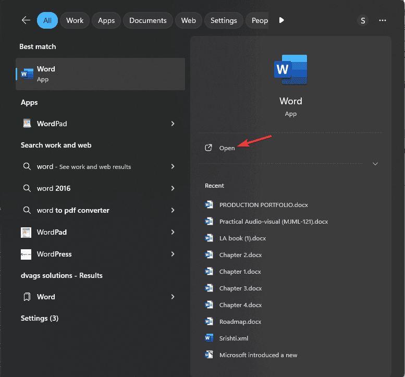Open Chapter 1.docx recent file
Screen dimensions: 405x377
tap(240, 272)
